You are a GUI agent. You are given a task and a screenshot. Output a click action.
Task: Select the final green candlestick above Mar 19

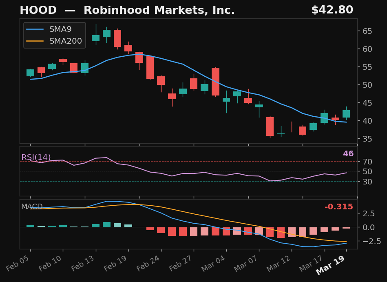coord(346,113)
